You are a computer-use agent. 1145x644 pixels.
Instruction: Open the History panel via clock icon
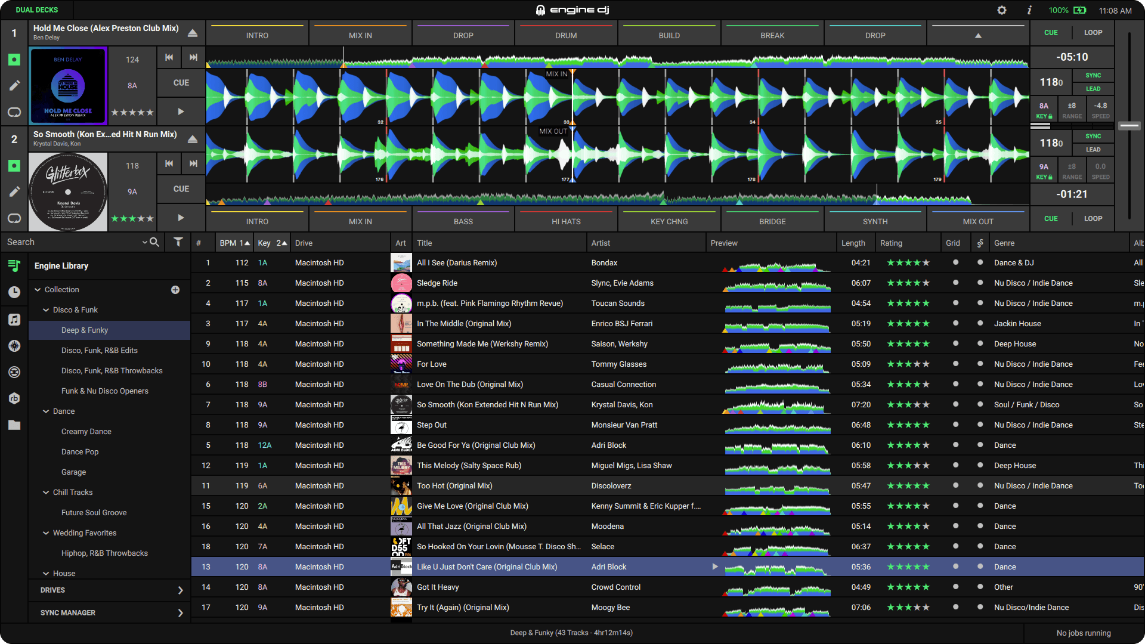pyautogui.click(x=14, y=292)
